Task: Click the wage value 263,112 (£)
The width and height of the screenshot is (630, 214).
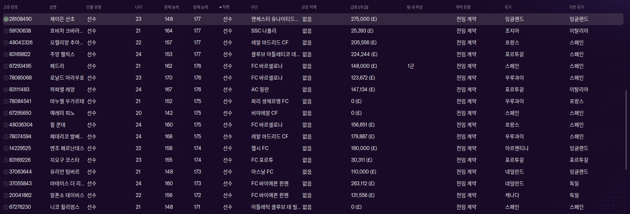Action: point(364,183)
